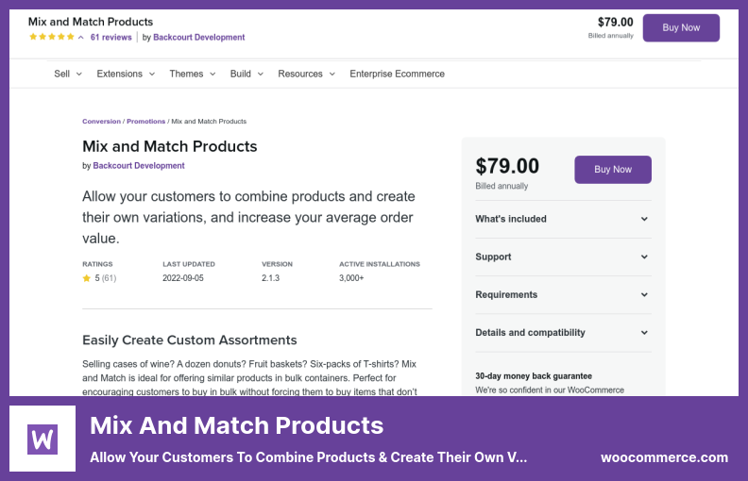Click the five-star rating in header
The height and width of the screenshot is (481, 748).
pyautogui.click(x=52, y=37)
